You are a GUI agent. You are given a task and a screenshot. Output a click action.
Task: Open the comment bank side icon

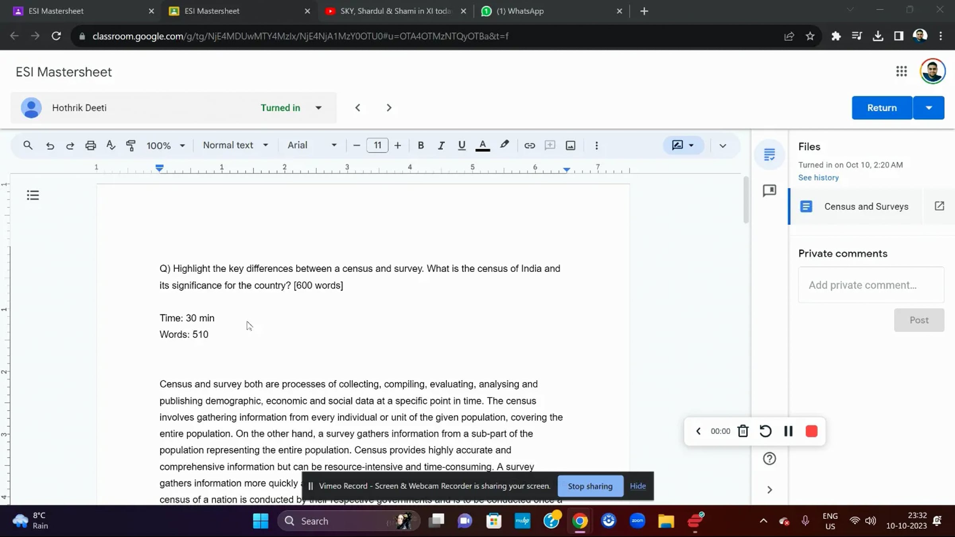[x=769, y=191]
